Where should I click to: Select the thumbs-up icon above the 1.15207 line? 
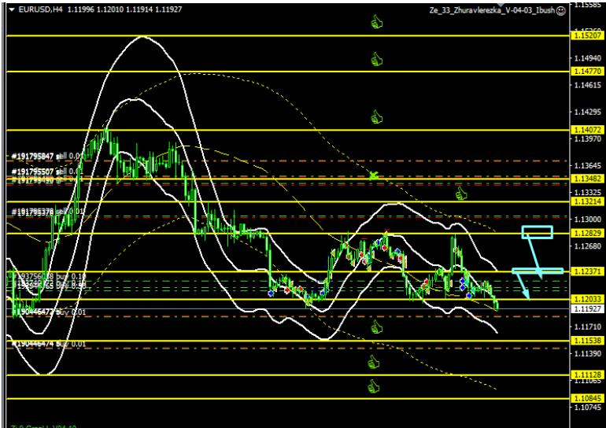tap(377, 22)
